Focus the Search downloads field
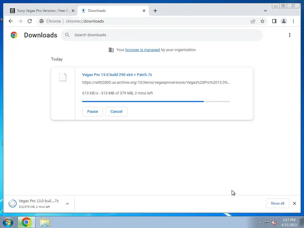This screenshot has height=228, width=304. [x=162, y=35]
